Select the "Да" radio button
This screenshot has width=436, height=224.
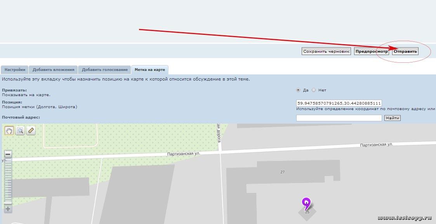pyautogui.click(x=298, y=90)
